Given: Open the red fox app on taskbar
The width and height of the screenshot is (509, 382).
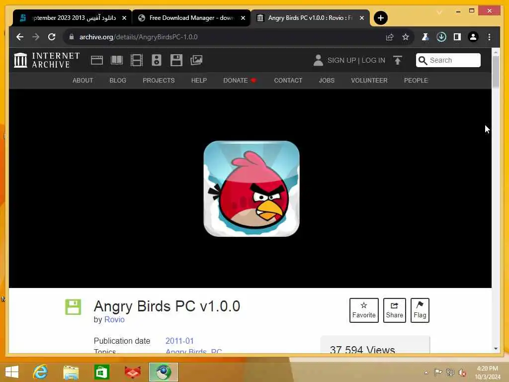Looking at the screenshot, I should 133,372.
